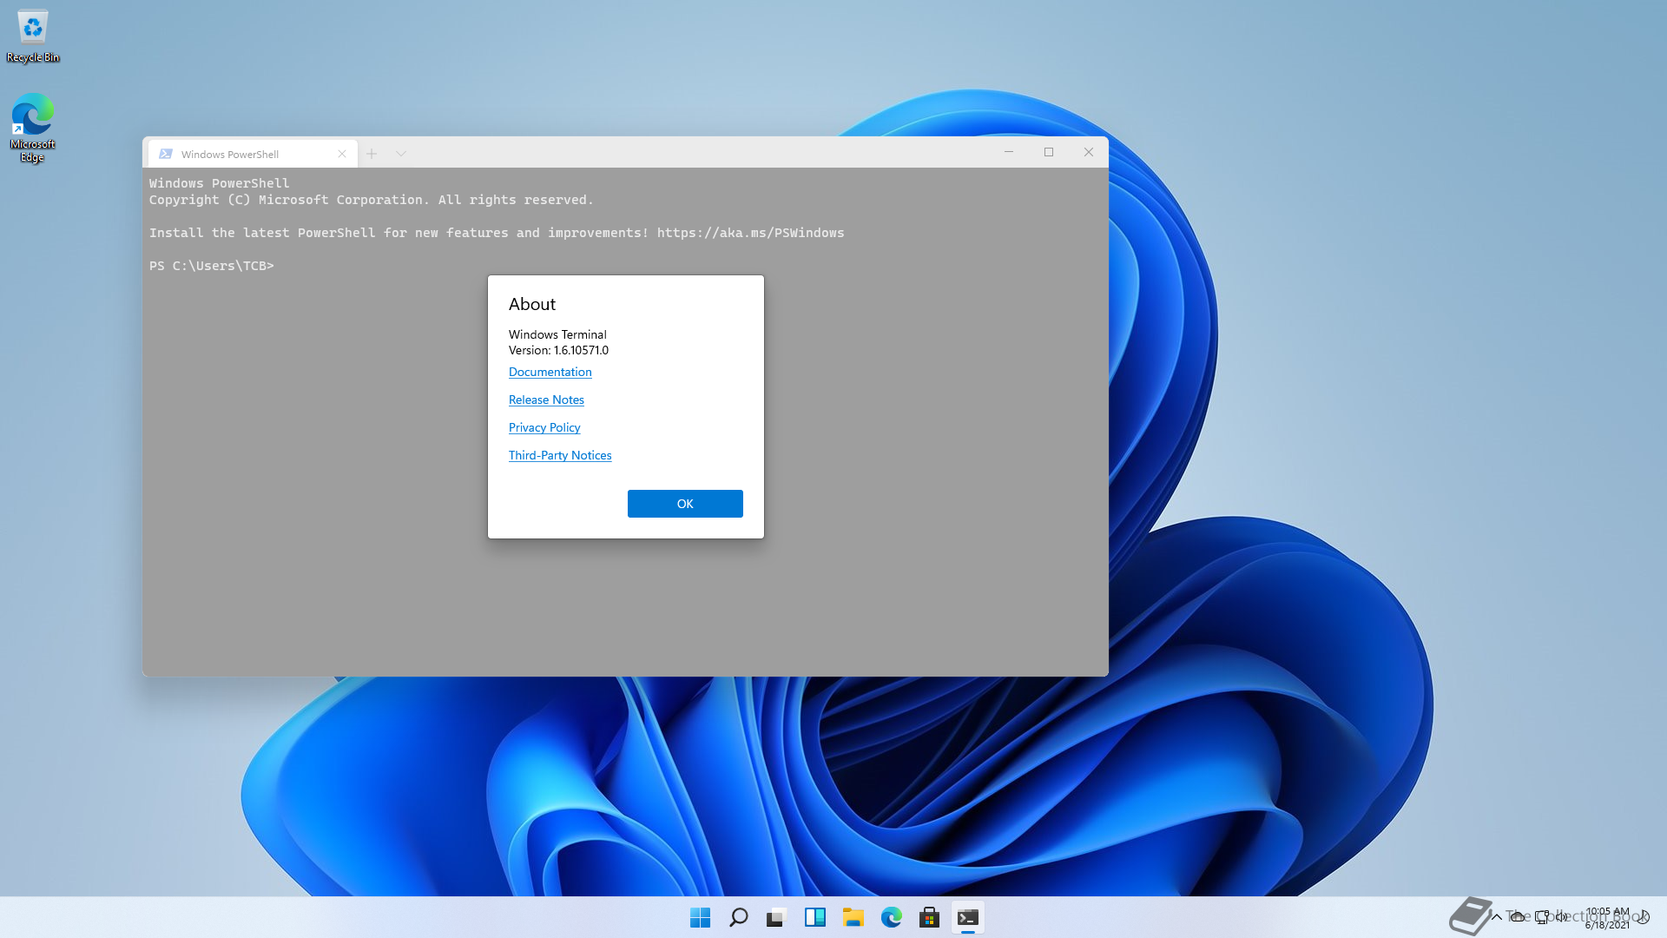Click the version text 1.6.10571.0
Viewport: 1667px width, 938px height.
[x=581, y=350]
